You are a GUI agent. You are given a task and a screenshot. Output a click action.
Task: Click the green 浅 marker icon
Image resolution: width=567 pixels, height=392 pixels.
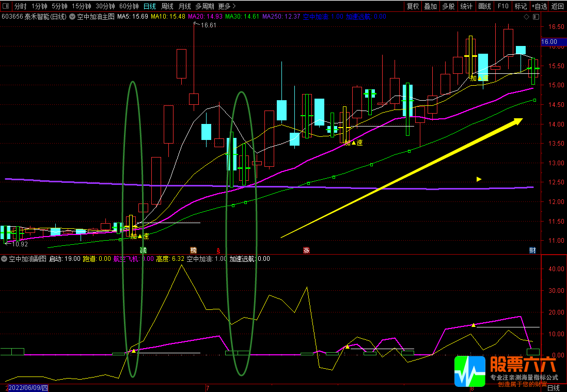(143, 250)
